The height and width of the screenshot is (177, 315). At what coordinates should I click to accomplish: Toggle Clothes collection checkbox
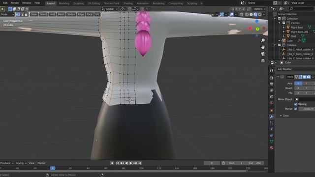283,23
